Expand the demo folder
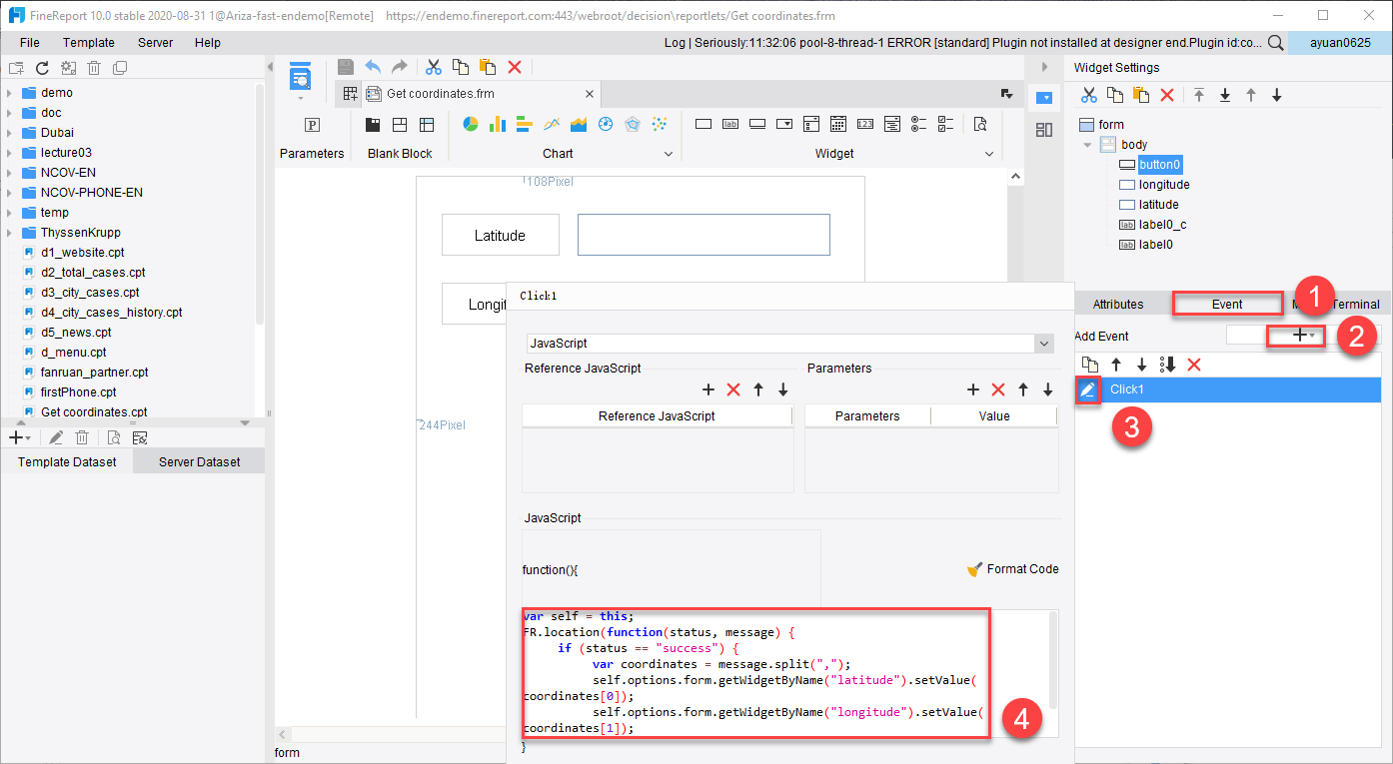Image resolution: width=1393 pixels, height=764 pixels. coord(9,93)
